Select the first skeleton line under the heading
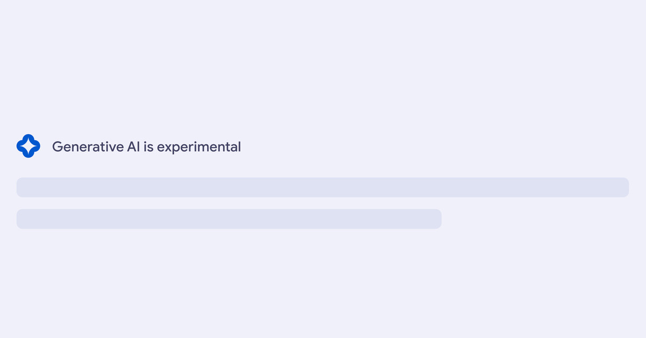646x338 pixels. click(x=322, y=187)
